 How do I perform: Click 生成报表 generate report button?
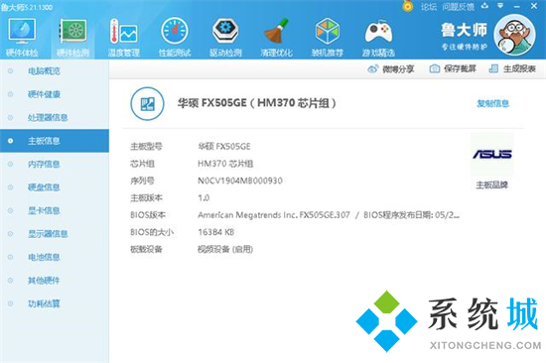pos(512,68)
